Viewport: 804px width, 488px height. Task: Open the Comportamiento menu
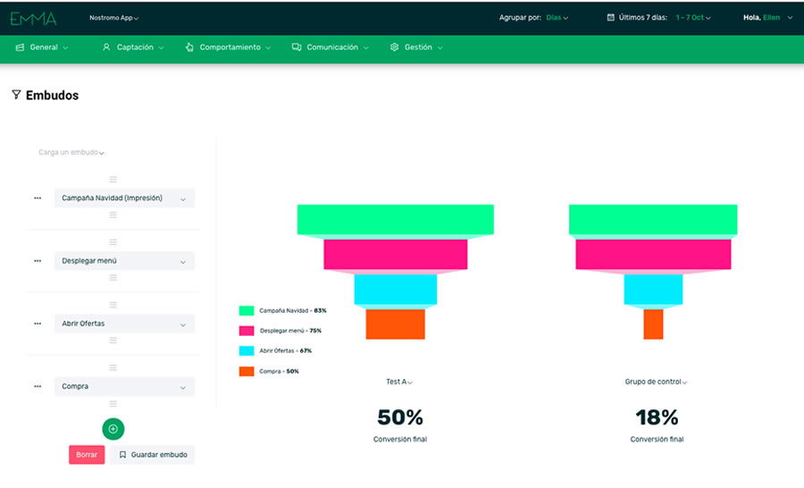coord(229,47)
